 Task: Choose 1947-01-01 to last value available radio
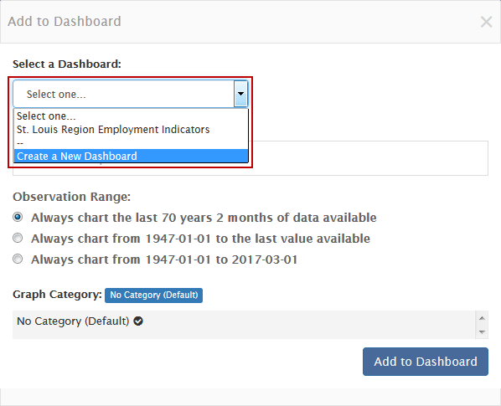coord(18,238)
